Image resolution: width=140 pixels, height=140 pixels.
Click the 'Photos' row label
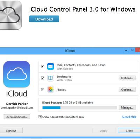pyautogui.click(x=61, y=90)
